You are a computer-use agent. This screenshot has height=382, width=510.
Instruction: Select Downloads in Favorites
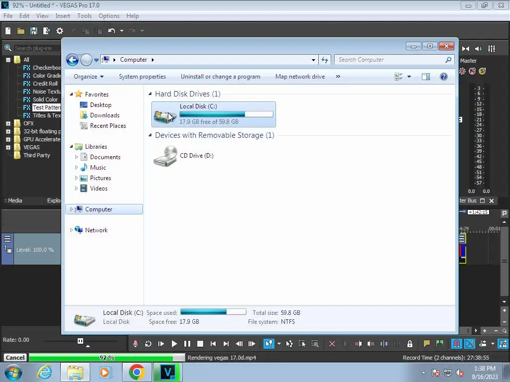tap(105, 115)
